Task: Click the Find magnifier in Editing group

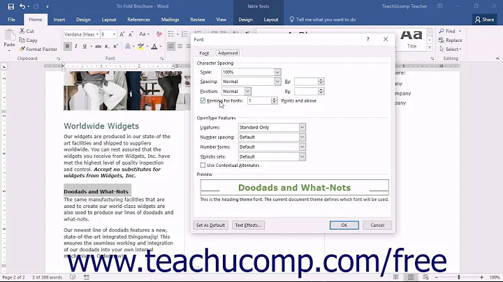Action: click(442, 31)
